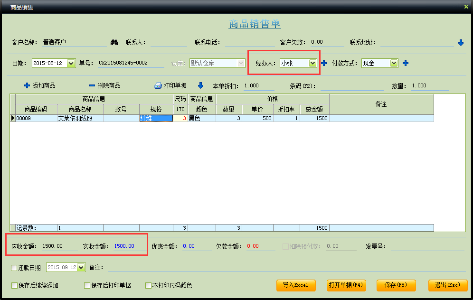Click the 商品销售单 title link
Image resolution: width=473 pixels, height=300 pixels.
click(255, 24)
